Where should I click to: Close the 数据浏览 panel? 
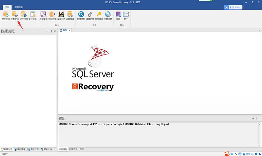pyautogui.click(x=55, y=31)
